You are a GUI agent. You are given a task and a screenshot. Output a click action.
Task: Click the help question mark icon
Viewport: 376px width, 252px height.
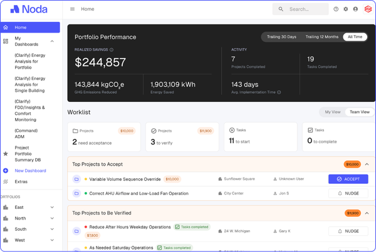point(336,9)
